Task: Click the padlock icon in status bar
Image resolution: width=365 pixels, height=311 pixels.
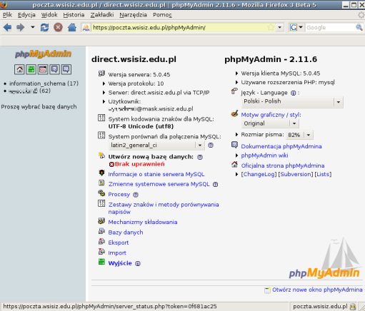Action: click(x=353, y=307)
